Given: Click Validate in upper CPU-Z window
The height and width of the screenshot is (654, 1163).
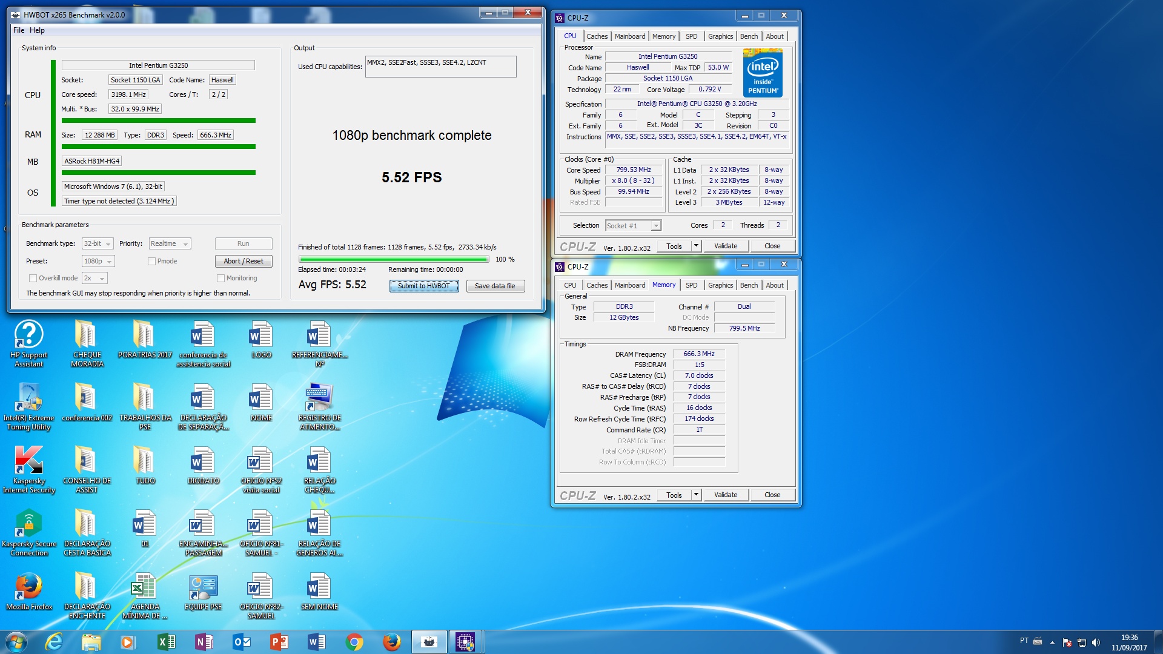Looking at the screenshot, I should (x=726, y=246).
